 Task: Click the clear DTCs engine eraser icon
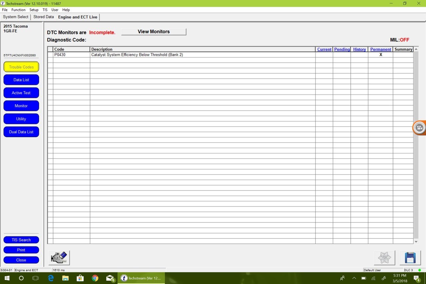tap(59, 258)
